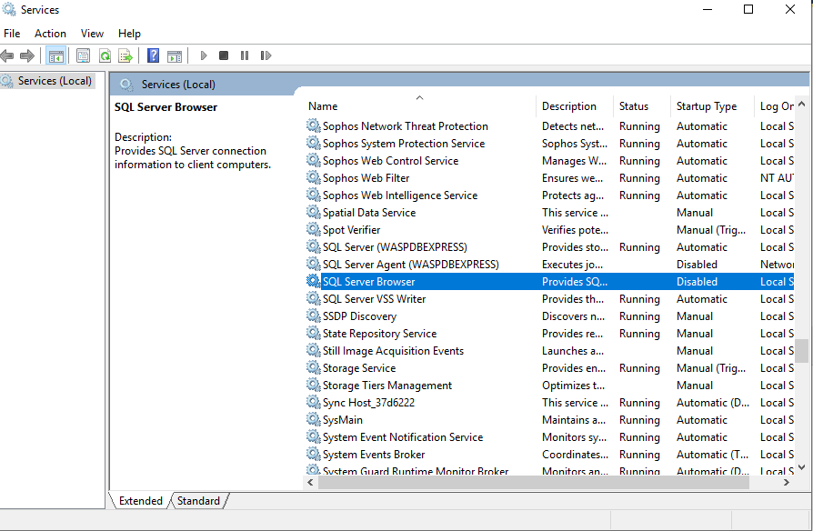Screen dimensions: 813x531
Task: Click the Services title bar app icon
Action: 9,9
